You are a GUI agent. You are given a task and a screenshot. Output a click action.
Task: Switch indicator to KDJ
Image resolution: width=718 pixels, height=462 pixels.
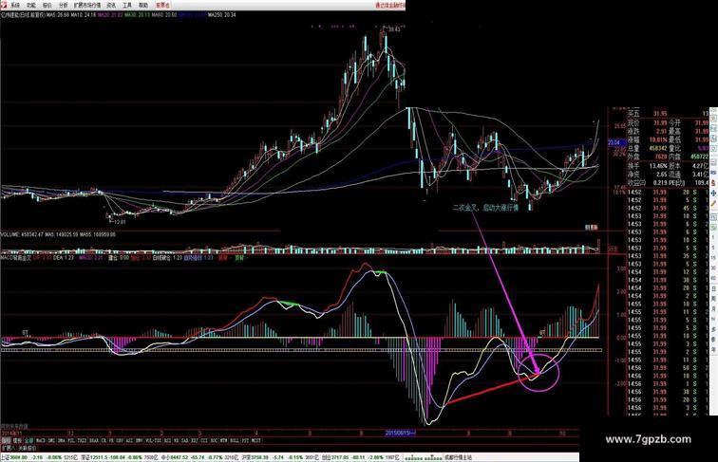193,440
